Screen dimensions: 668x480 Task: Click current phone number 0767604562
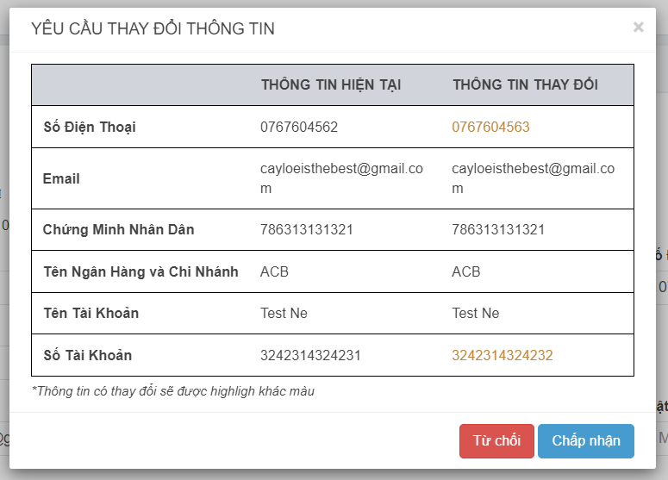[x=299, y=127]
